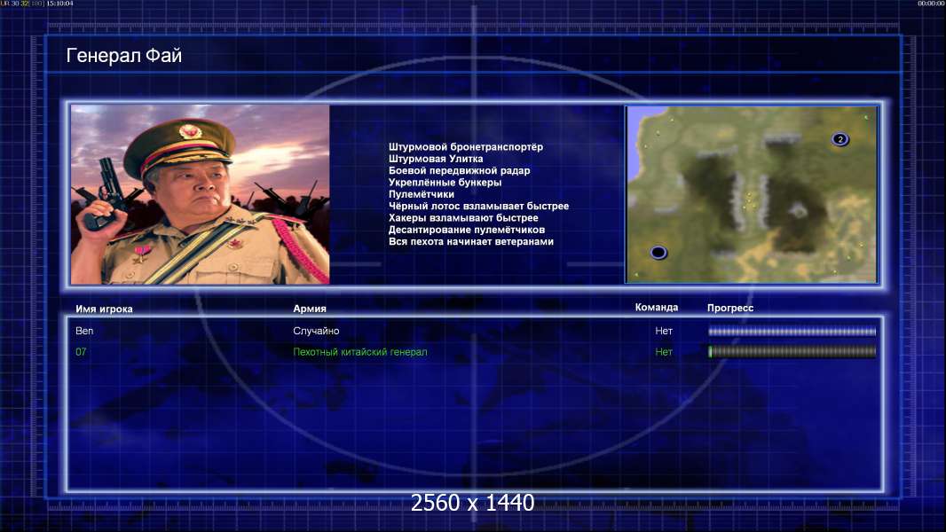Screen dimensions: 946x532
Task: Click 'Десантирование пулемётчиков' line
Action: coord(467,230)
